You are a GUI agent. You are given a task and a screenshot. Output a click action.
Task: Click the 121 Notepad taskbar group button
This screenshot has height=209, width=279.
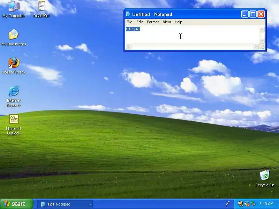[65, 204]
